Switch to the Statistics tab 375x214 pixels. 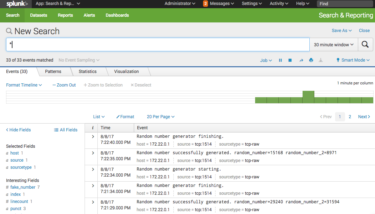coord(88,72)
